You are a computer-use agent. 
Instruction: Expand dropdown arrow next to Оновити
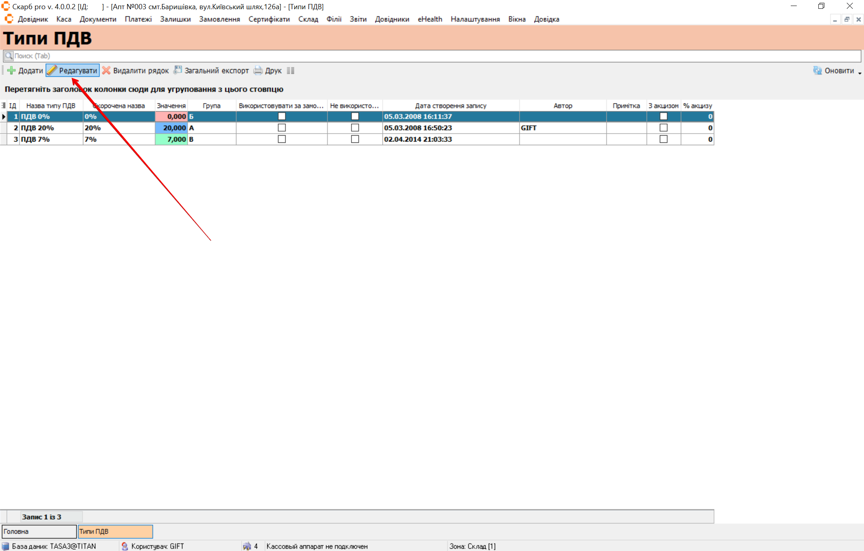point(859,72)
